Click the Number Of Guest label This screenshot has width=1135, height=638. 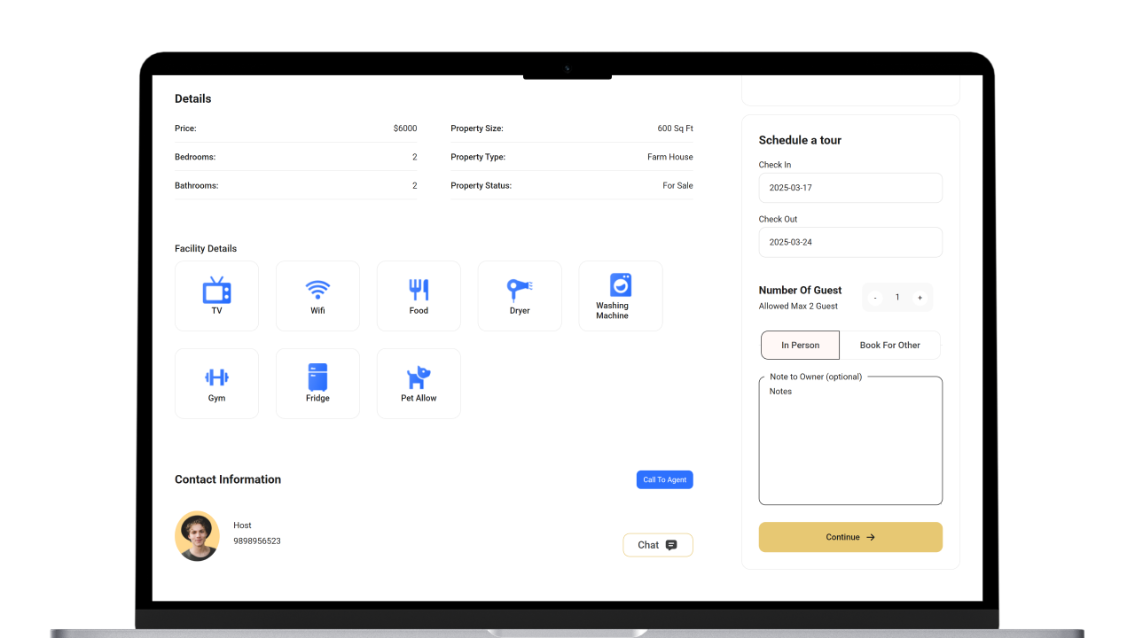pyautogui.click(x=801, y=290)
